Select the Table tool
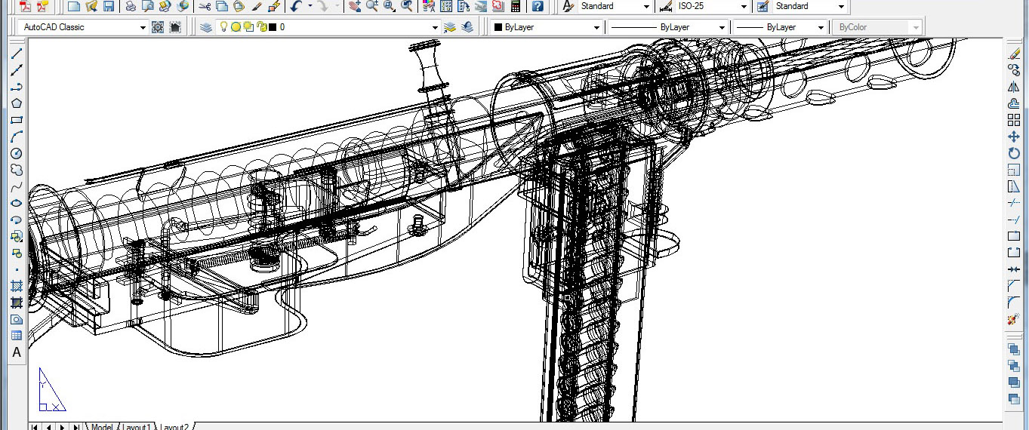The width and height of the screenshot is (1029, 430). (x=17, y=336)
